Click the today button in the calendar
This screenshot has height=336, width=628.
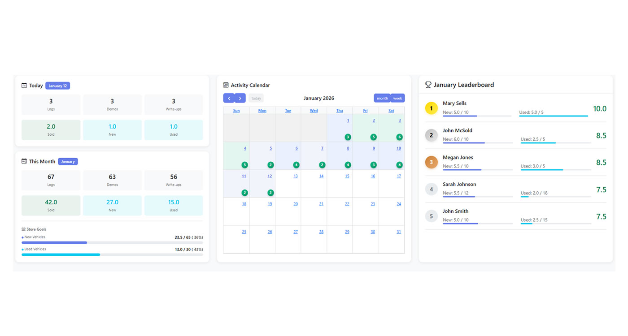tap(256, 98)
